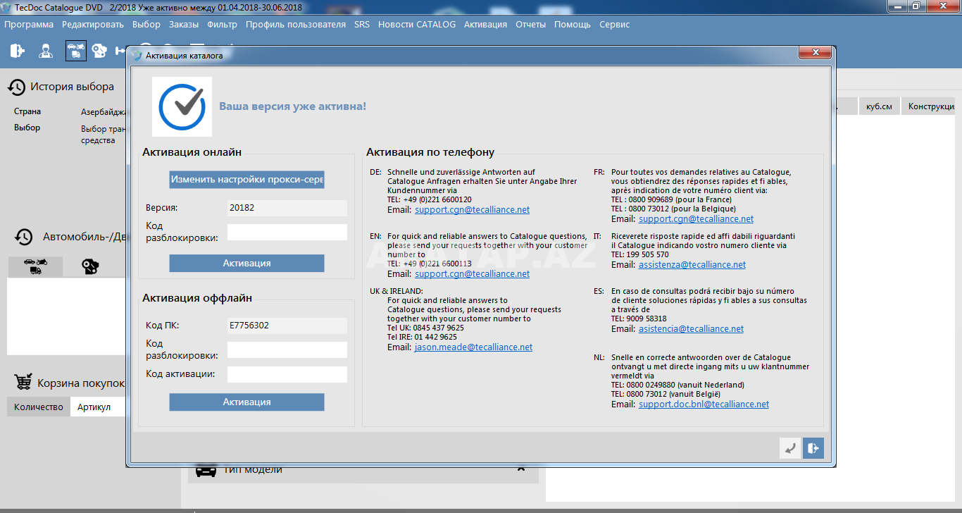Screen dimensions: 962x513
Task: Open the Сервис menu
Action: coord(615,24)
